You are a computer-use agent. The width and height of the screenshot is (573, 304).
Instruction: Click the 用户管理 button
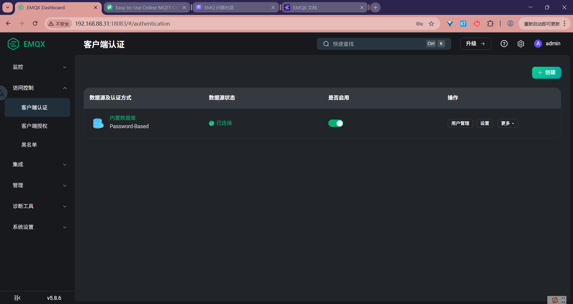point(460,123)
